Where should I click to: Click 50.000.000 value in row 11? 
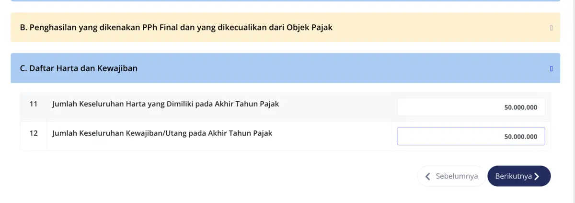click(520, 107)
